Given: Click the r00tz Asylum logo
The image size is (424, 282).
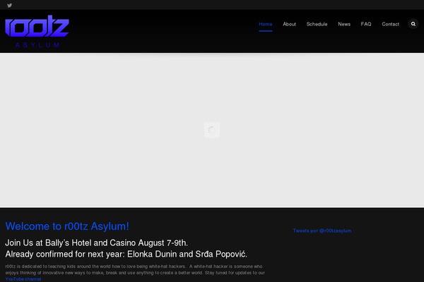Looking at the screenshot, I should click(37, 31).
